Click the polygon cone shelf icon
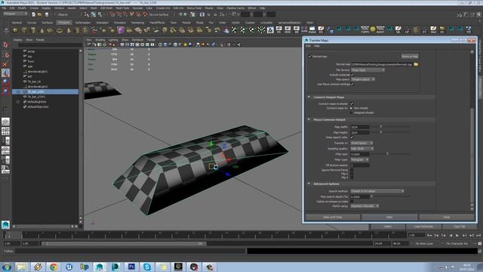 click(x=42, y=30)
